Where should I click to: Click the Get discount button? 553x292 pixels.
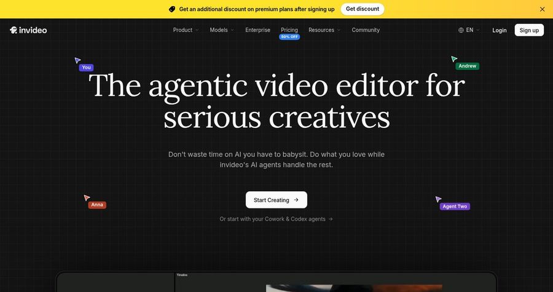(362, 9)
